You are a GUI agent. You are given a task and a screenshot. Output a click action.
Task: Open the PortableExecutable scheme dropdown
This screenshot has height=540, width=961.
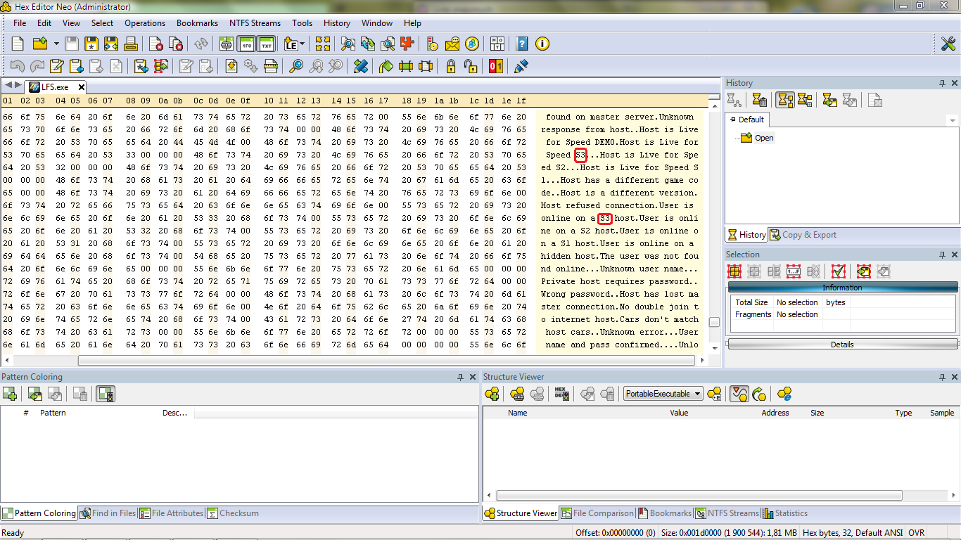(663, 394)
